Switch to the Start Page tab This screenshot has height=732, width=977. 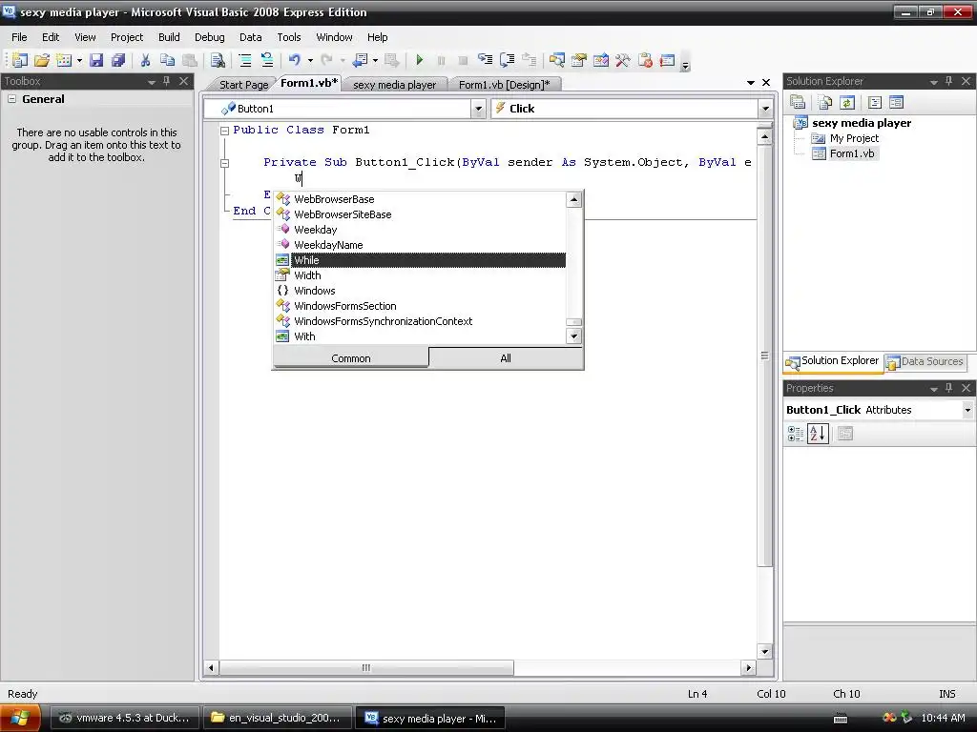[x=243, y=85]
